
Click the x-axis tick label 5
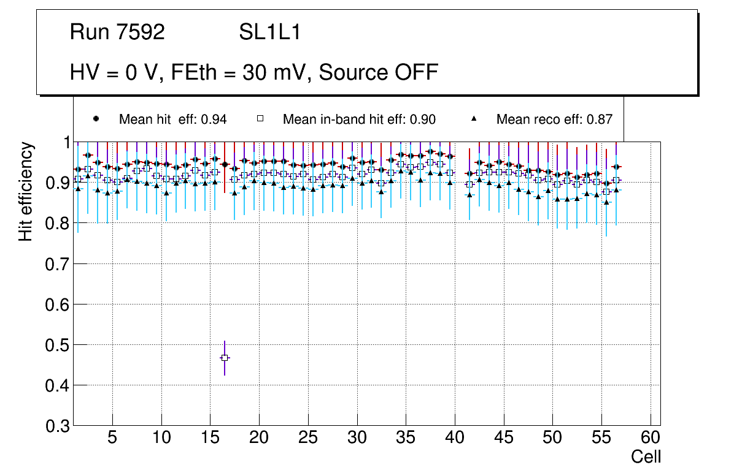[112, 439]
